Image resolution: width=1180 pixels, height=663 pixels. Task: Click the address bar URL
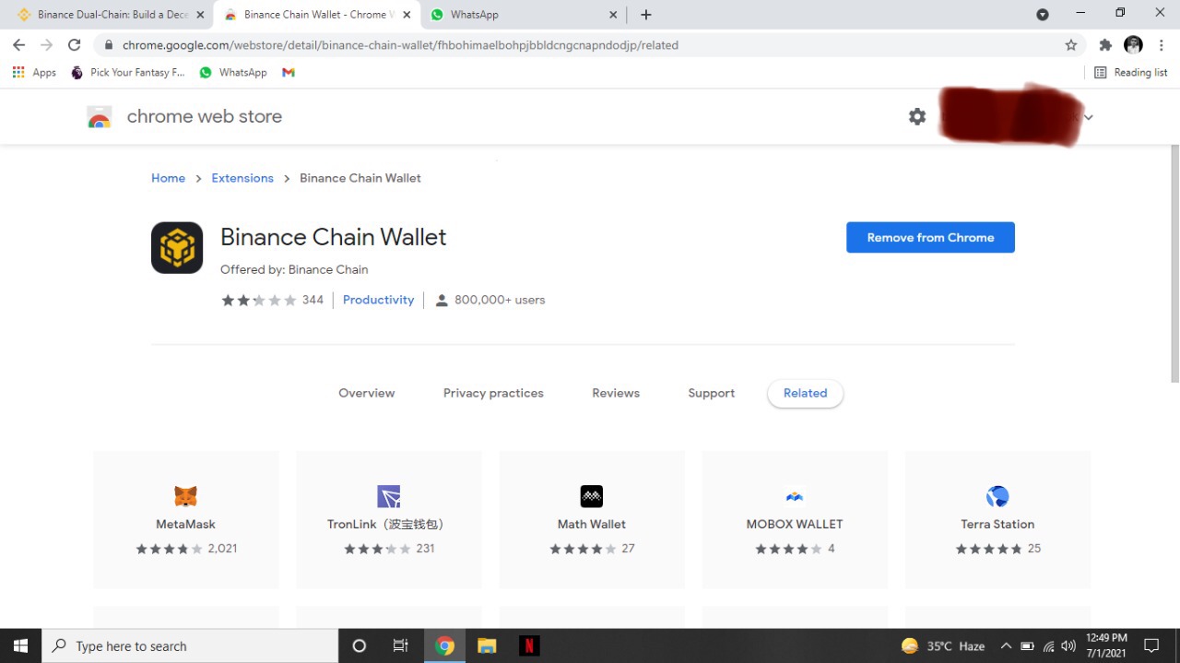click(400, 44)
